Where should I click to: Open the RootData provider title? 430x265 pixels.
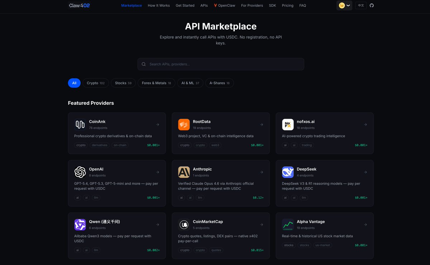click(x=202, y=122)
